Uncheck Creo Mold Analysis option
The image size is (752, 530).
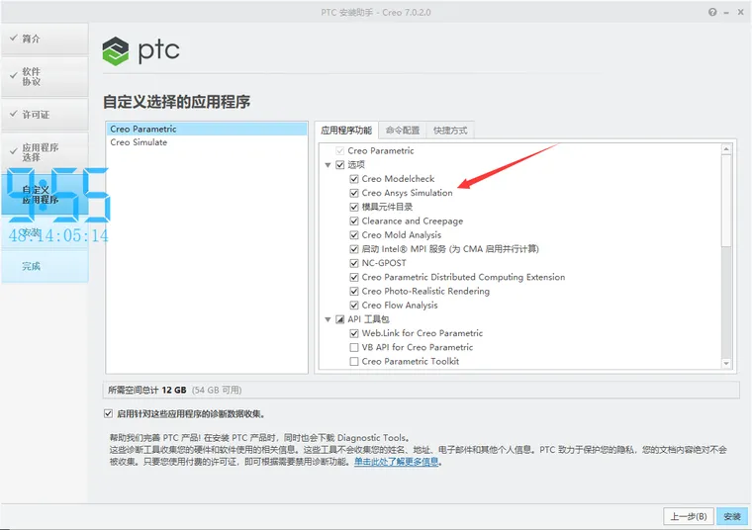click(x=354, y=234)
